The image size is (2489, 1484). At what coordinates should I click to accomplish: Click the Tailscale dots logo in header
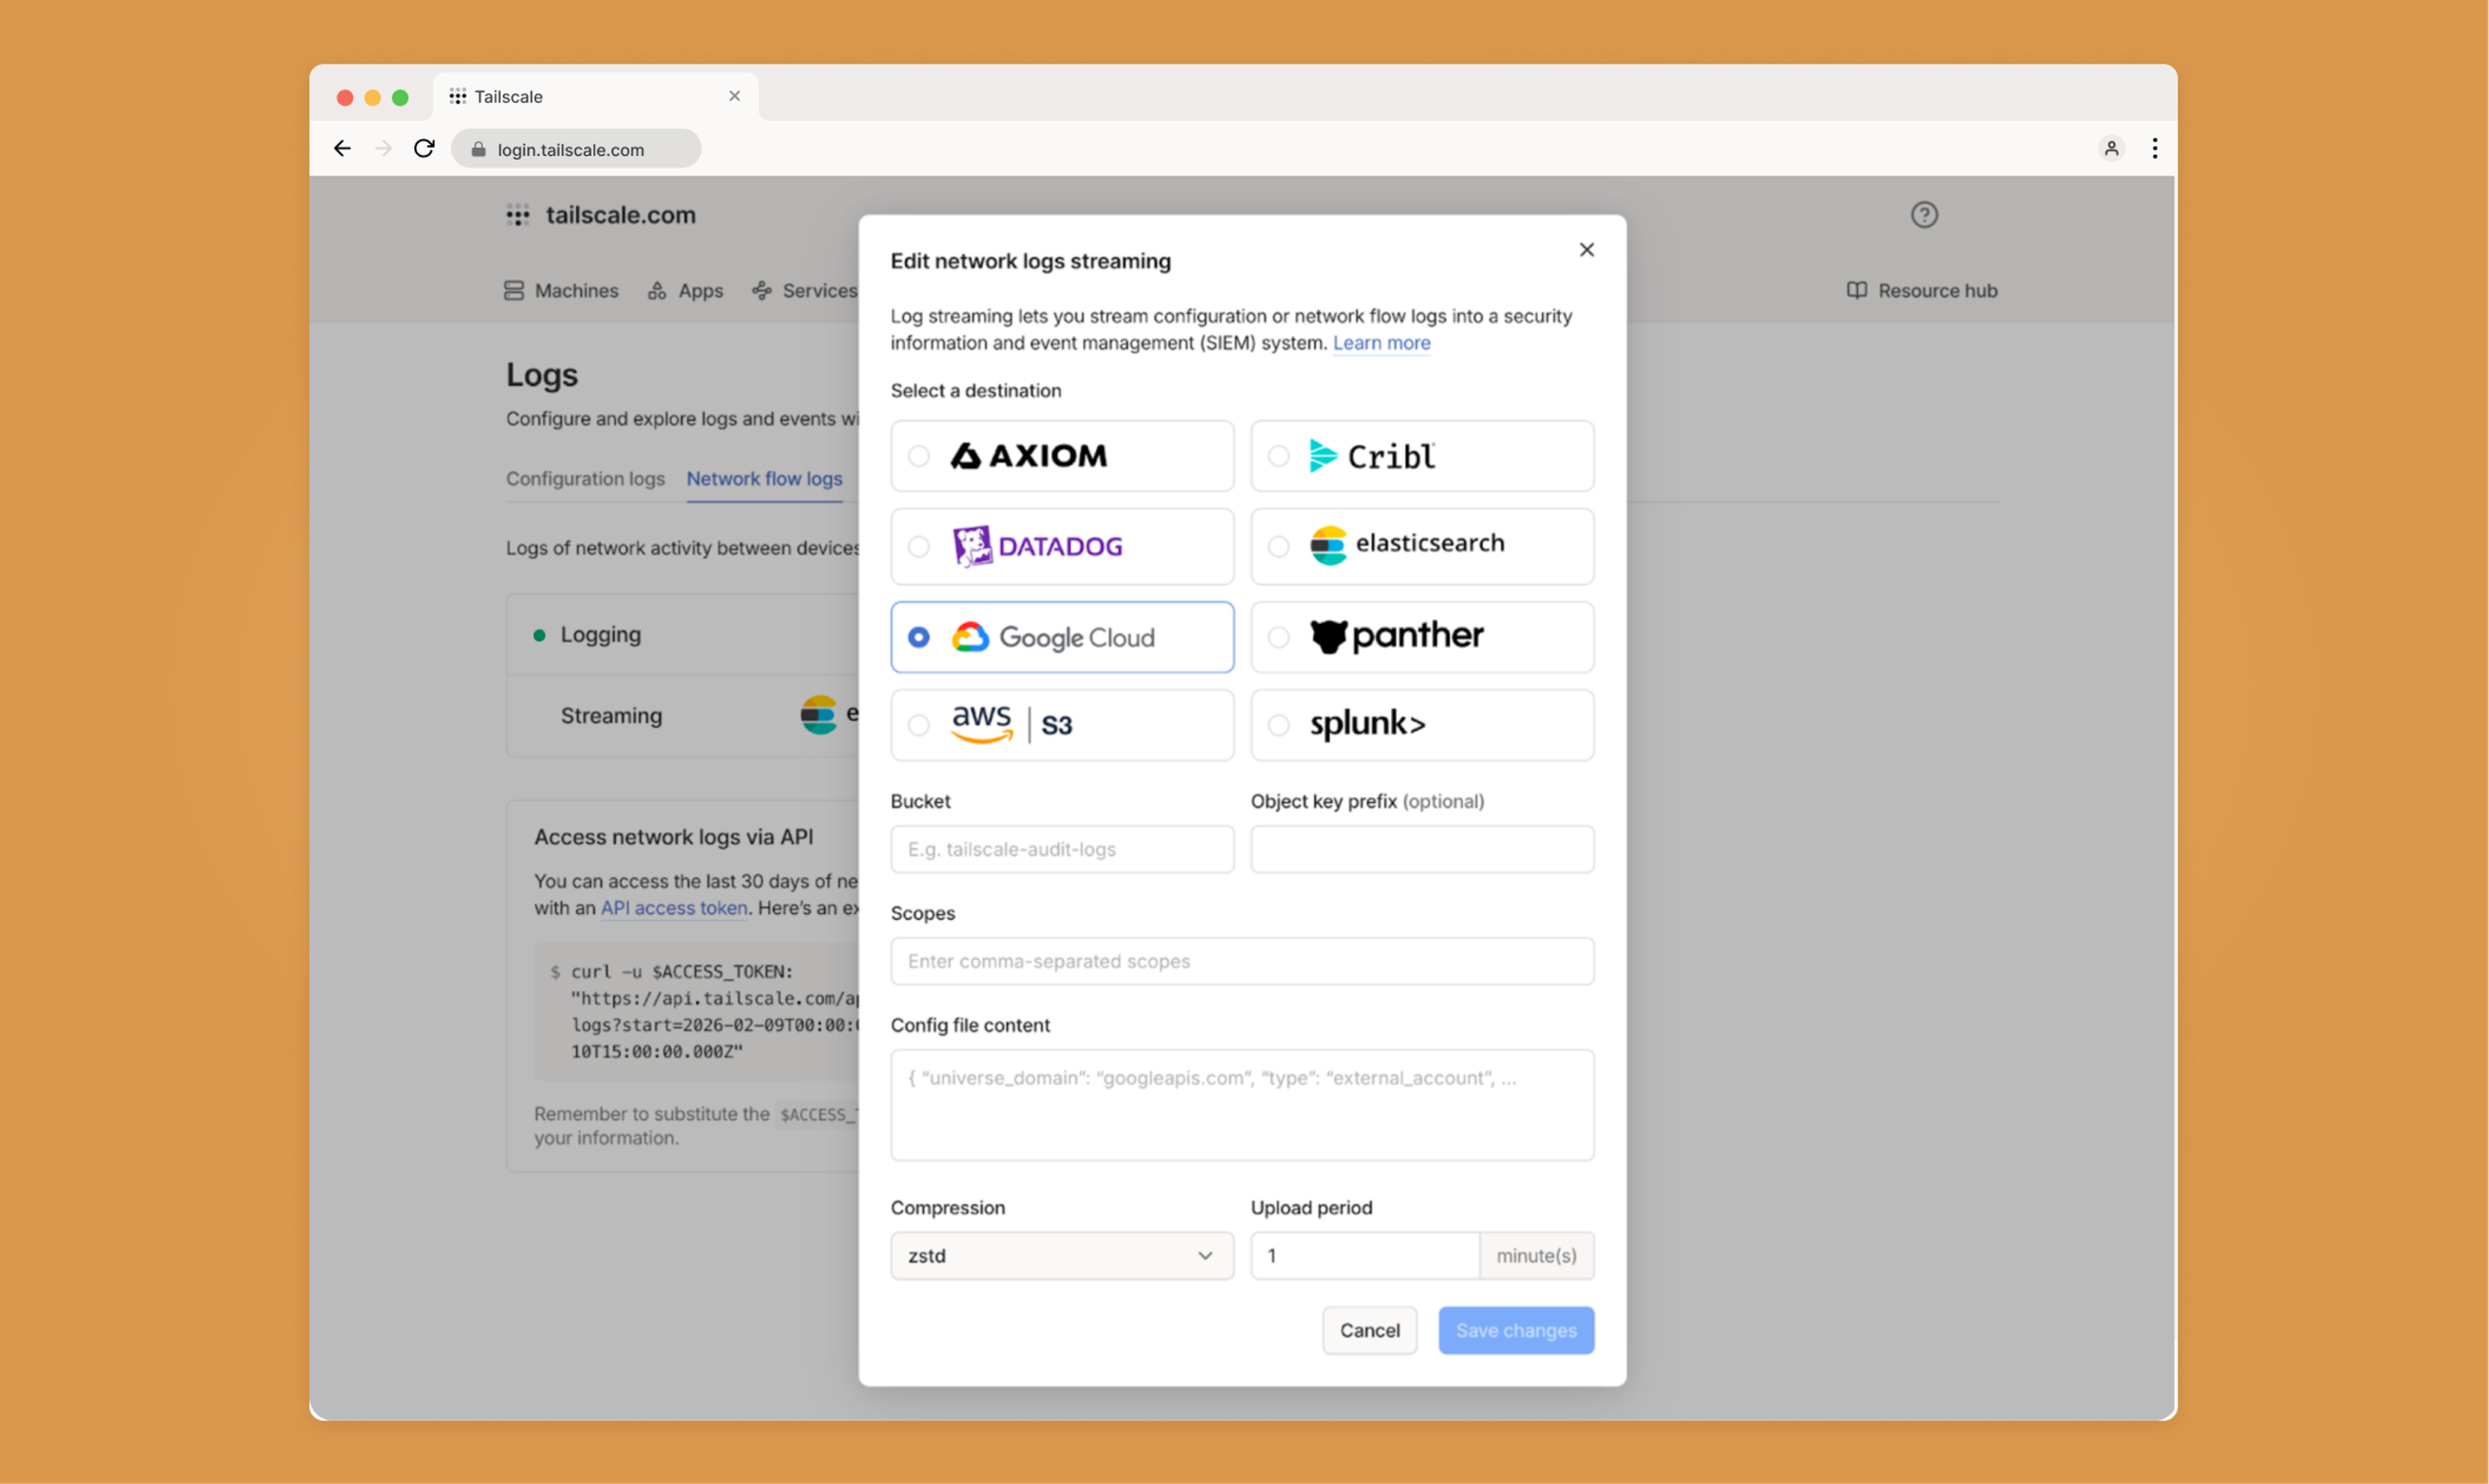tap(517, 215)
